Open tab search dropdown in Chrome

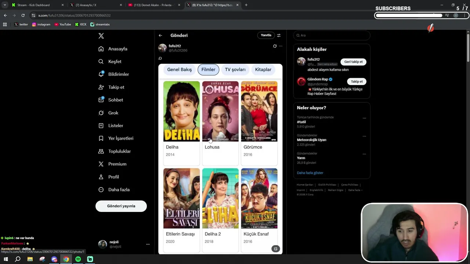pyautogui.click(x=5, y=5)
